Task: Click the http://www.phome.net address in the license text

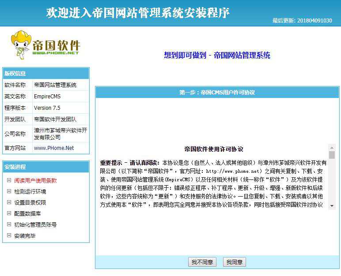Action: (x=232, y=171)
